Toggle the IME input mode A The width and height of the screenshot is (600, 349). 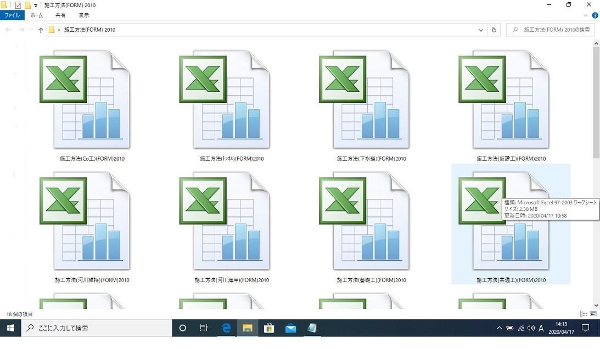[x=541, y=328]
